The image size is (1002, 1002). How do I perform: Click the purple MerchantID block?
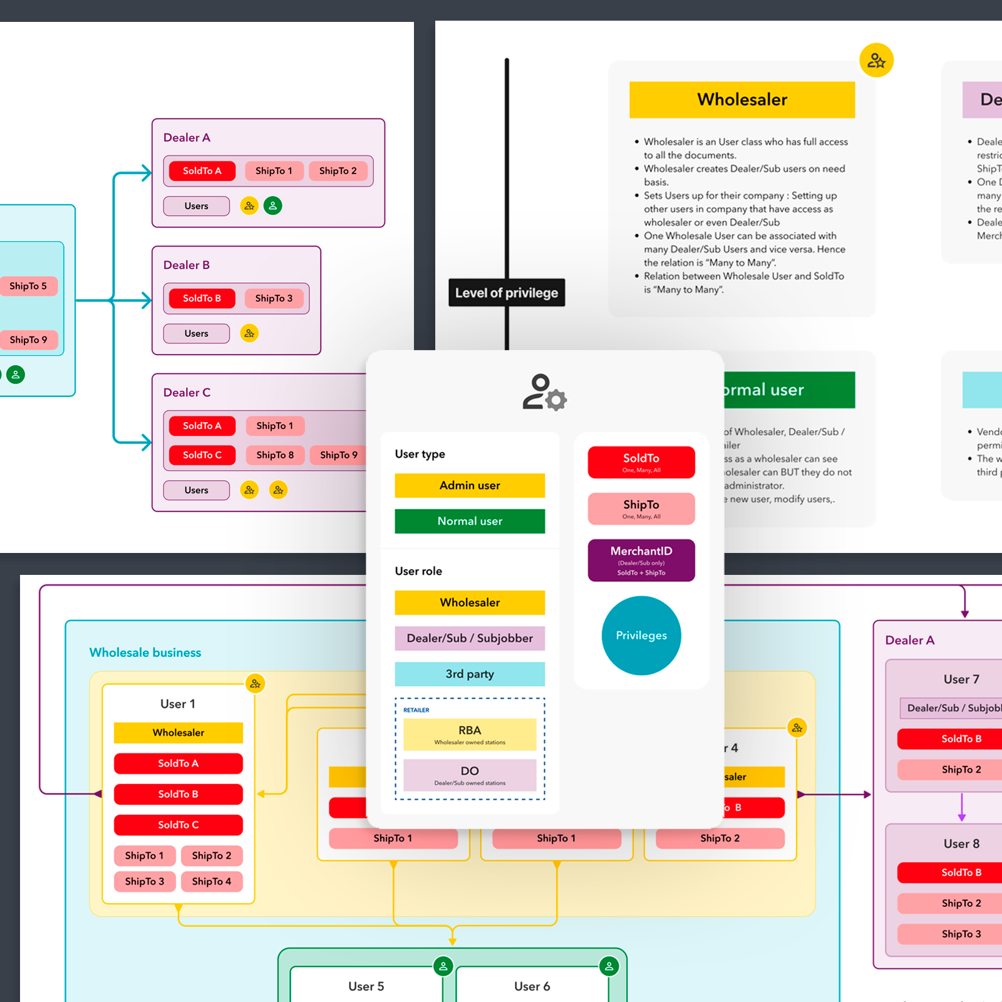click(x=641, y=560)
